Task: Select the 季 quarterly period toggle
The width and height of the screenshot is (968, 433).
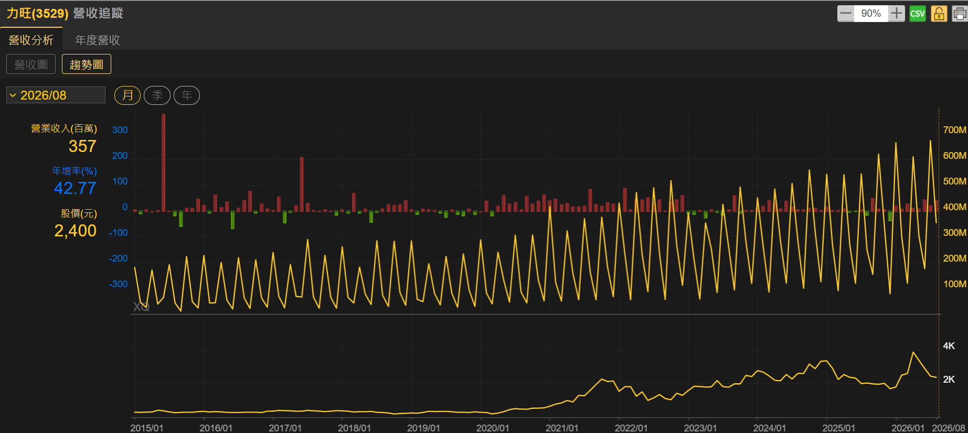Action: [x=157, y=95]
